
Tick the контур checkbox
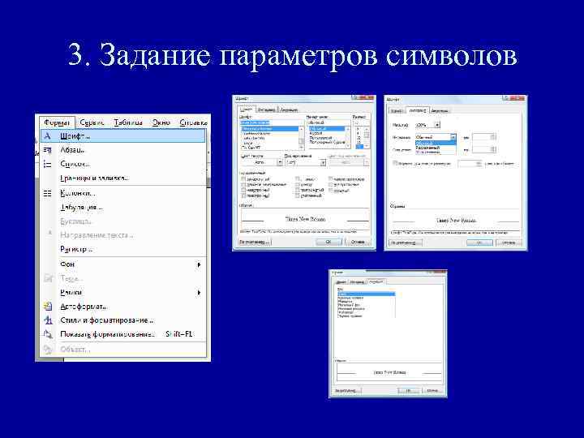tap(298, 184)
